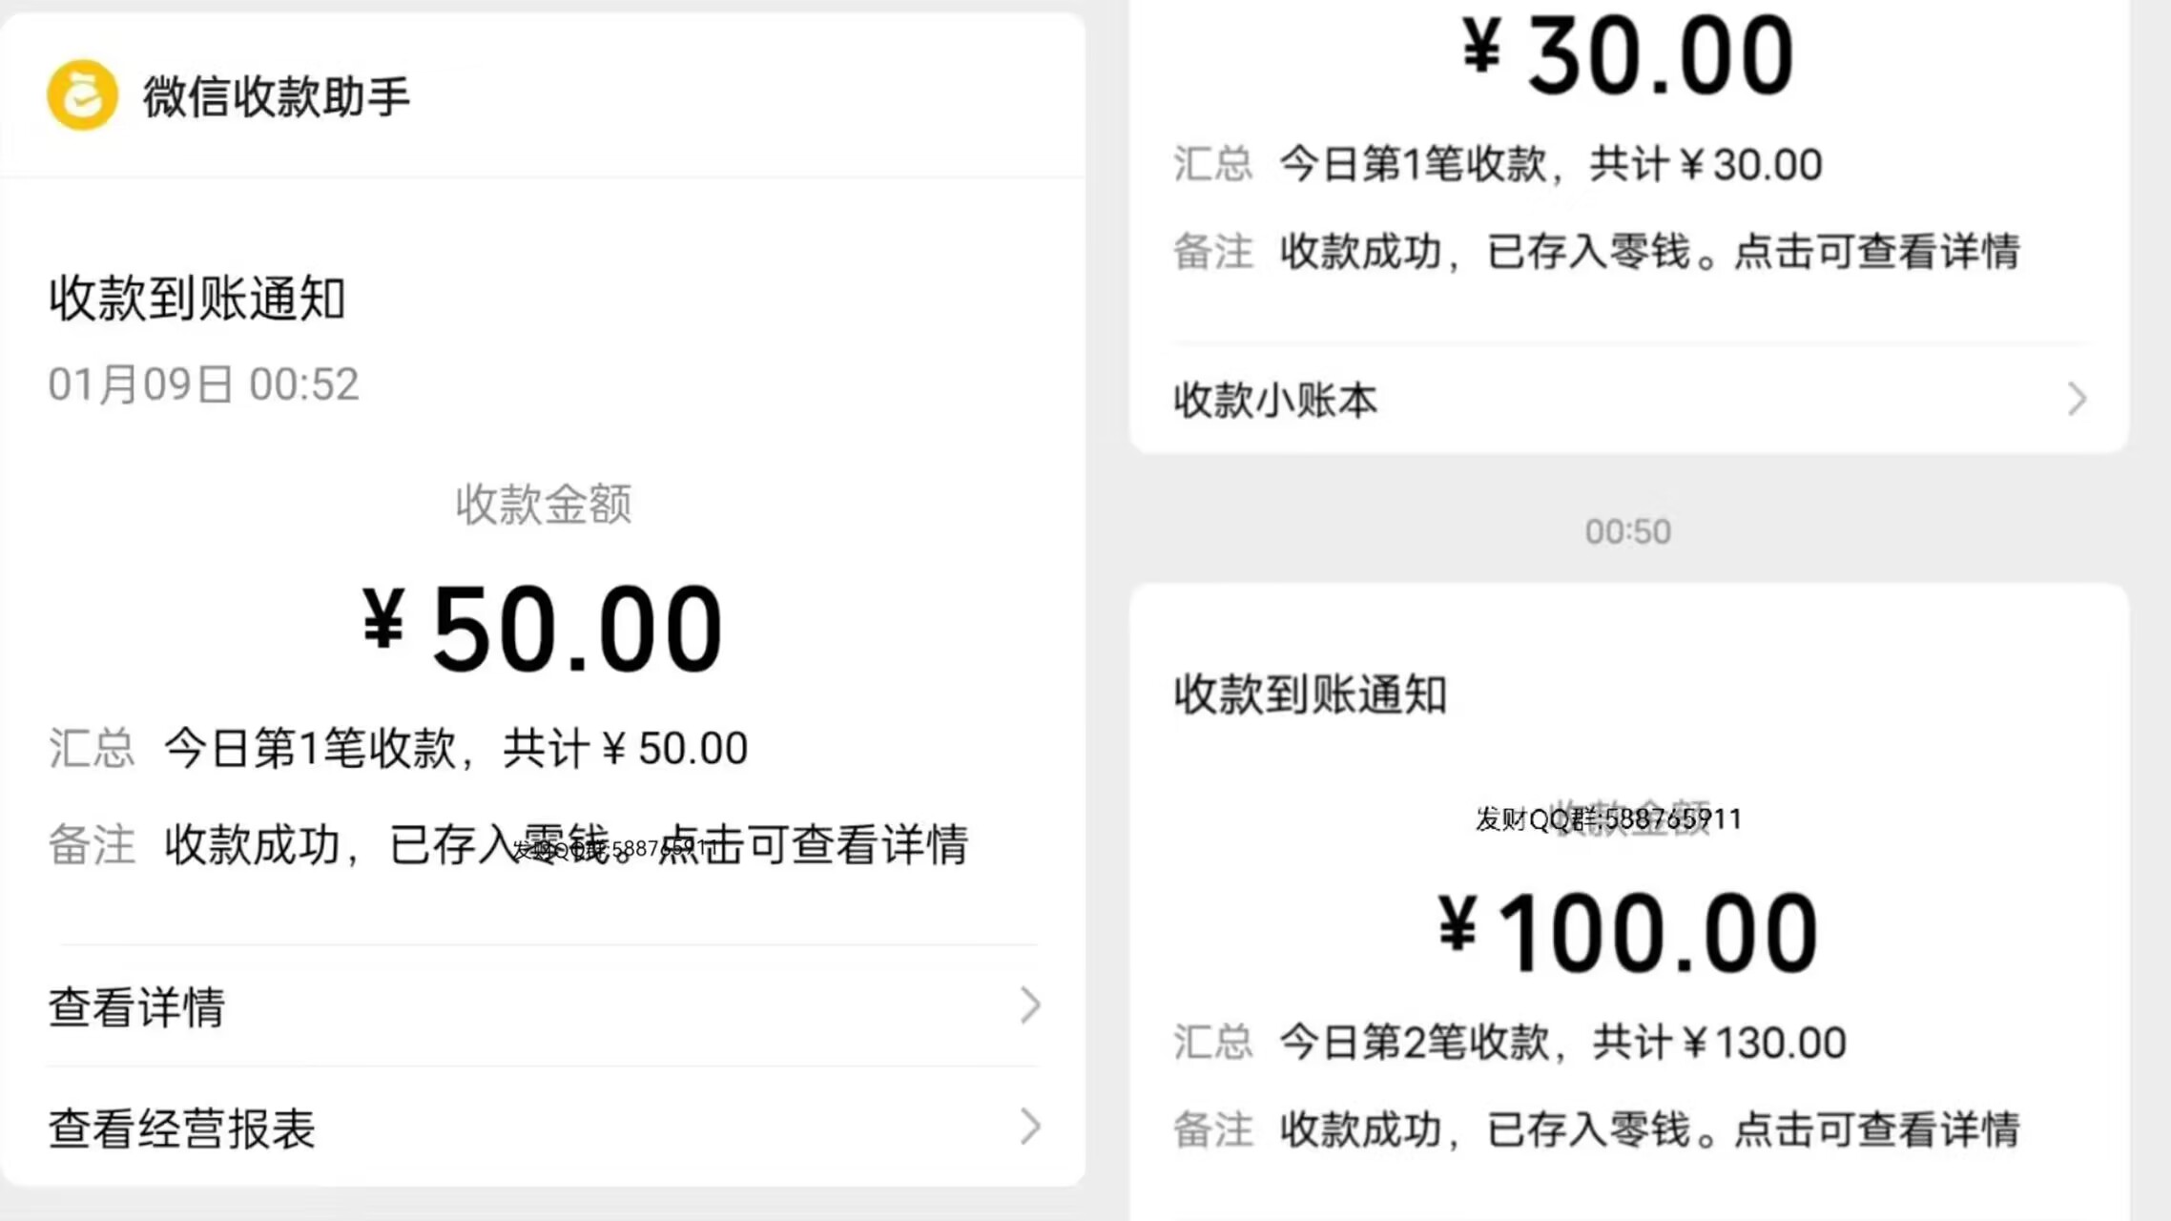Click the chevron beside 收款小账本

point(2077,399)
